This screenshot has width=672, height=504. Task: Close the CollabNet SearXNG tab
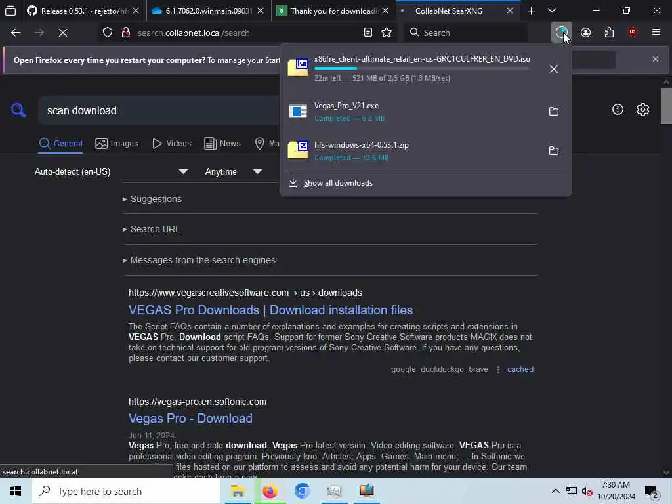click(x=509, y=10)
